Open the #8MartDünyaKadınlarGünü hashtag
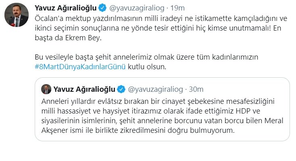Image resolution: width=296 pixels, height=161 pixels. (x=80, y=67)
